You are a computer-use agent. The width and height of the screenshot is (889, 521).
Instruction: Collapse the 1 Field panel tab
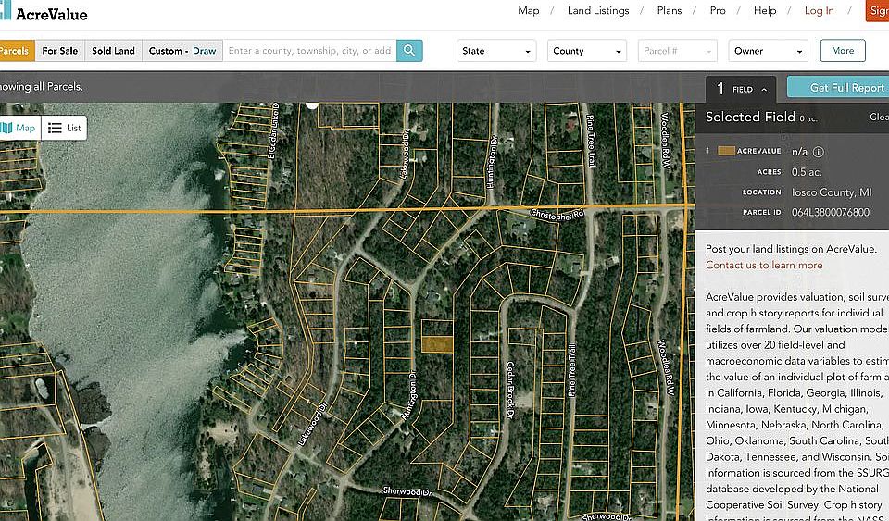click(x=741, y=90)
